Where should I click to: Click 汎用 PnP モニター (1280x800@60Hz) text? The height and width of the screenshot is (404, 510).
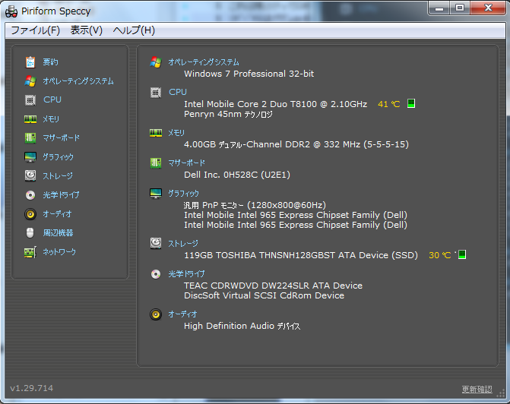(x=255, y=205)
